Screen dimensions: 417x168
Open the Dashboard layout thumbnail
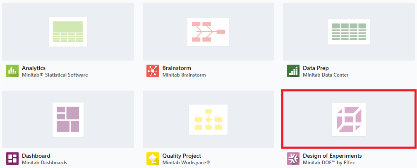[68, 119]
